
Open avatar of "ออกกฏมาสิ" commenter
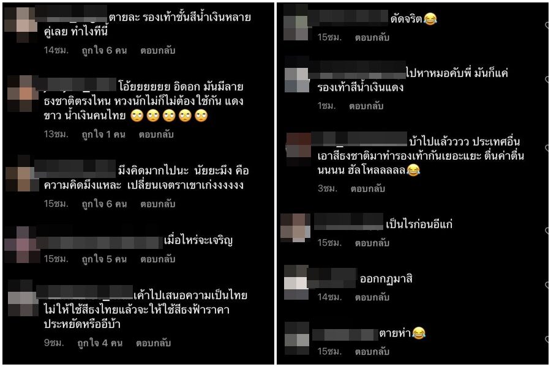point(296,283)
